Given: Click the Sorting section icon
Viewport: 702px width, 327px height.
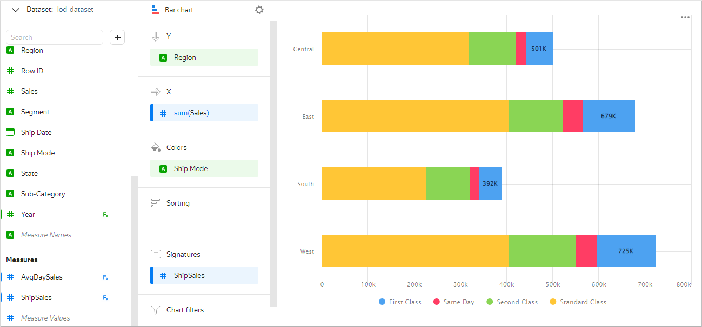Looking at the screenshot, I should point(156,203).
